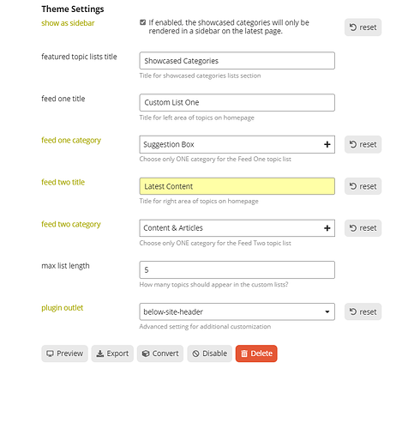Click plus icon in Suggestion Box selector
Screen dimensions: 420x429
pyautogui.click(x=327, y=144)
